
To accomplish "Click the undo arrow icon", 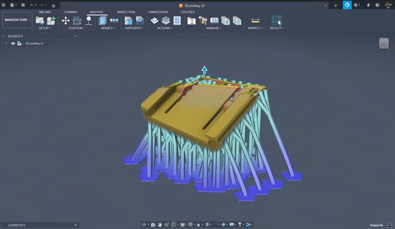I will coord(31,5).
